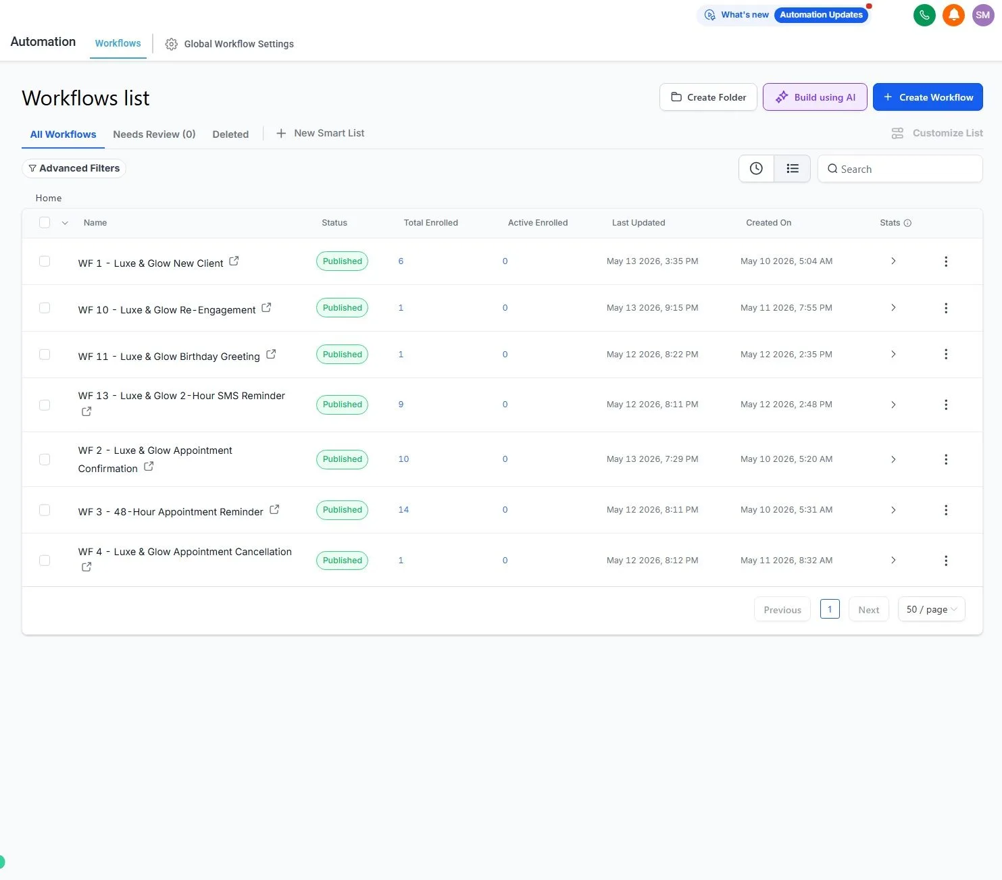This screenshot has width=1002, height=880.
Task: Click the Global Workflow Settings gear icon
Action: tap(172, 44)
